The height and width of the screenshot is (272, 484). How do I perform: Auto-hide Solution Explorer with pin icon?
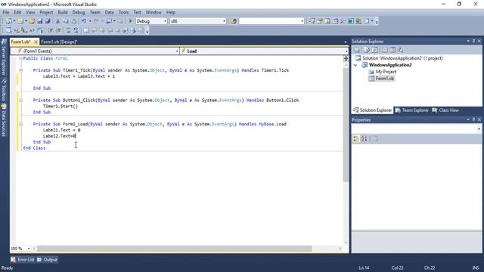474,42
